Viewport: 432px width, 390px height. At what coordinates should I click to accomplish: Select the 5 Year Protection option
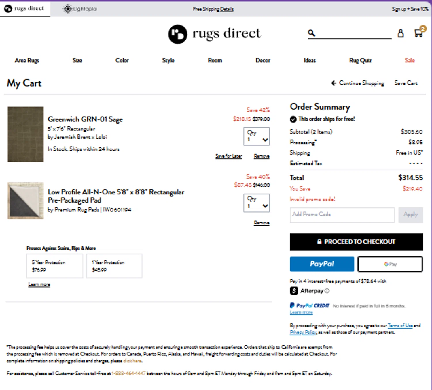55,266
